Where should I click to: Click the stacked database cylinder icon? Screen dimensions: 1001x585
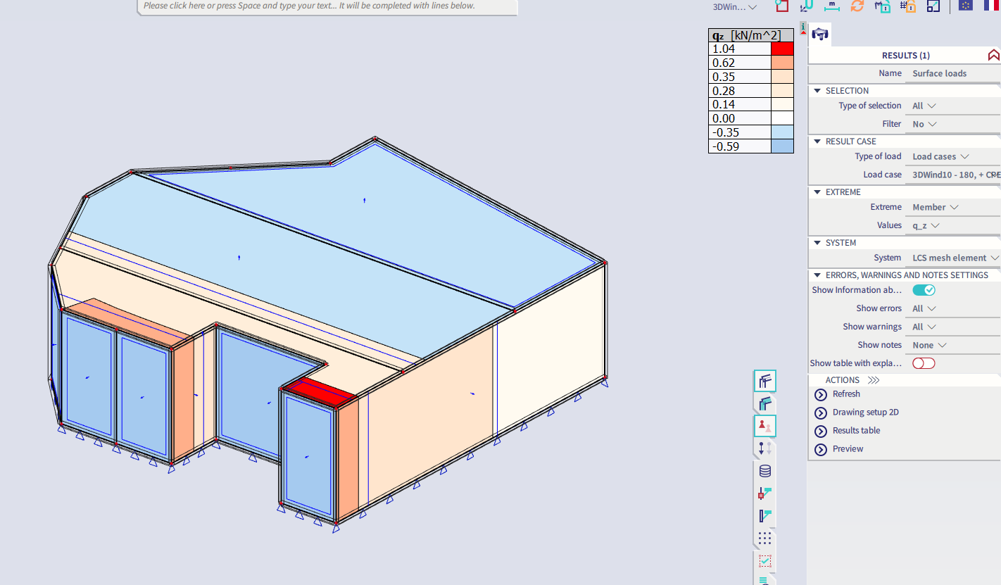pos(764,472)
